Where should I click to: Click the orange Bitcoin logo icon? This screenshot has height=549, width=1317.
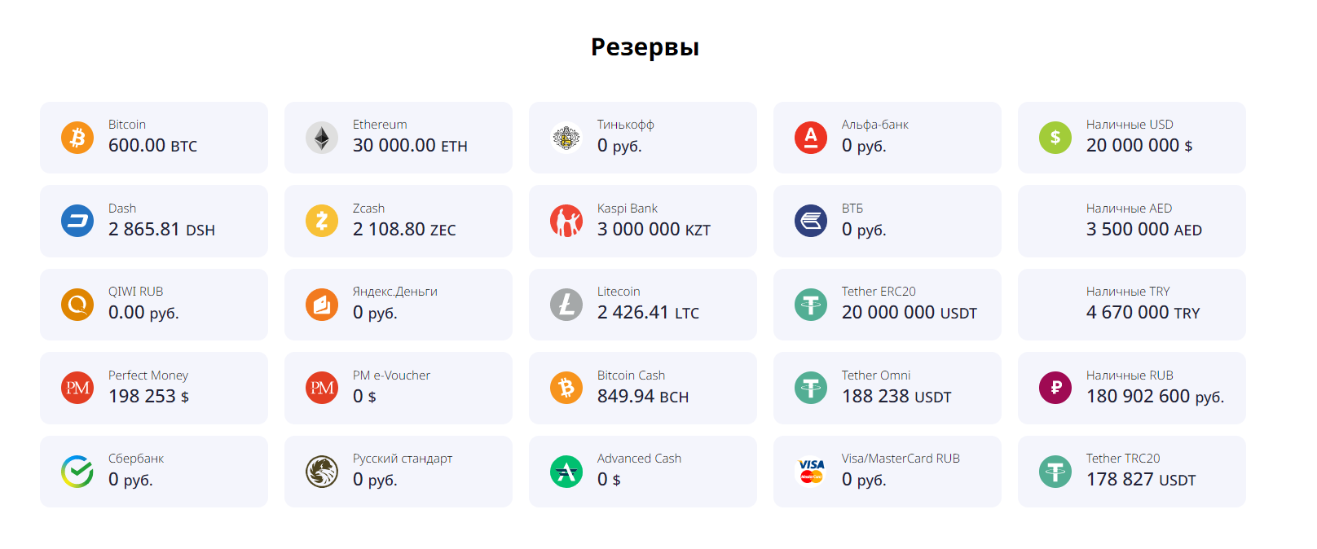pos(77,138)
